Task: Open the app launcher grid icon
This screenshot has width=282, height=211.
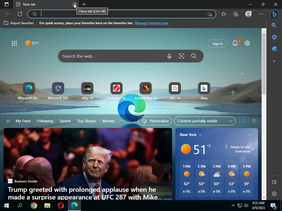Action: (14, 43)
